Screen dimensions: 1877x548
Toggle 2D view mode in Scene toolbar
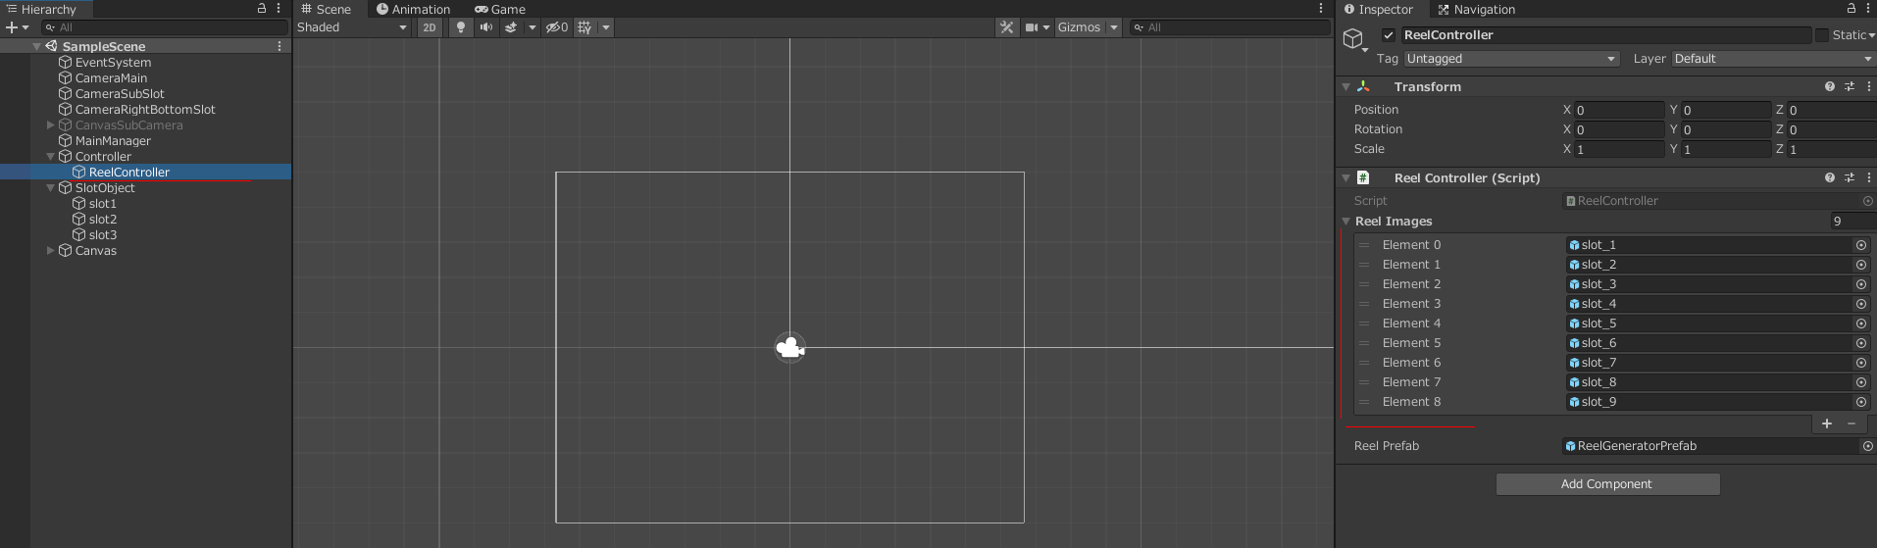[430, 27]
